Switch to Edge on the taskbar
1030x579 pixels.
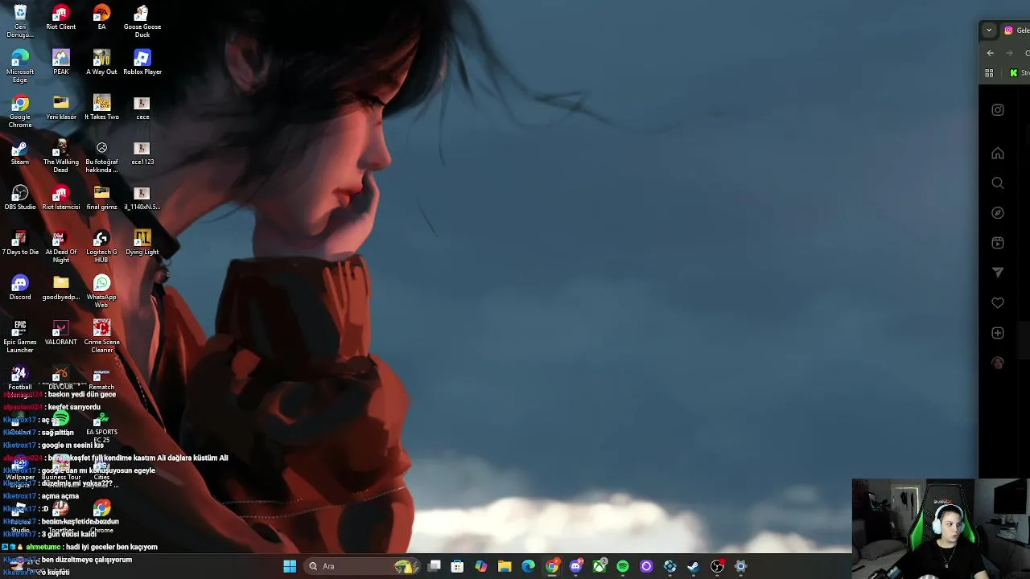click(528, 566)
